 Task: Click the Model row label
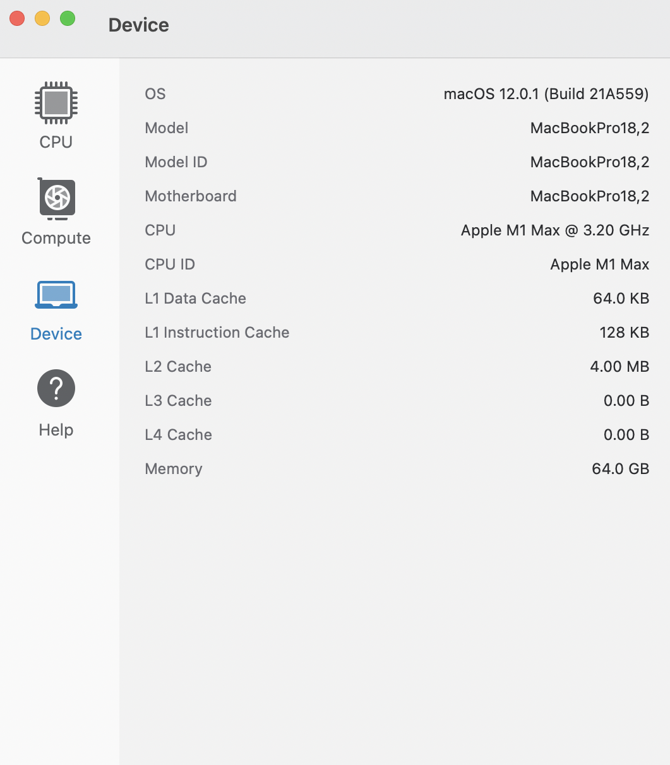point(167,128)
